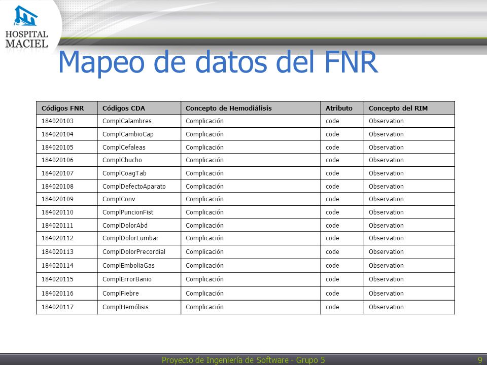Click the 'ComplCoagTab' cell
The height and width of the screenshot is (365, 487).
pyautogui.click(x=139, y=173)
